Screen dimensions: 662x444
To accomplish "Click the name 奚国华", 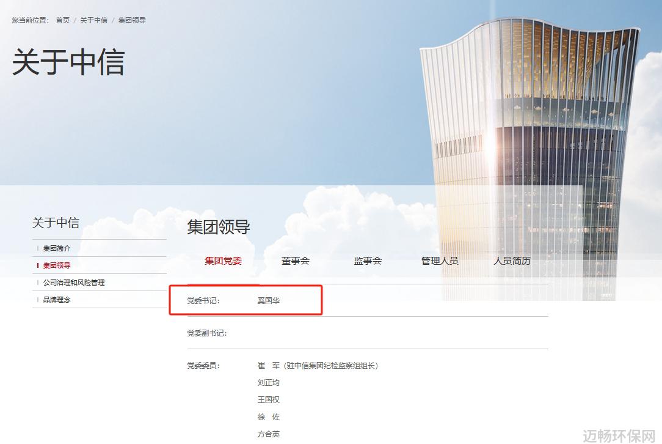I will pyautogui.click(x=269, y=301).
